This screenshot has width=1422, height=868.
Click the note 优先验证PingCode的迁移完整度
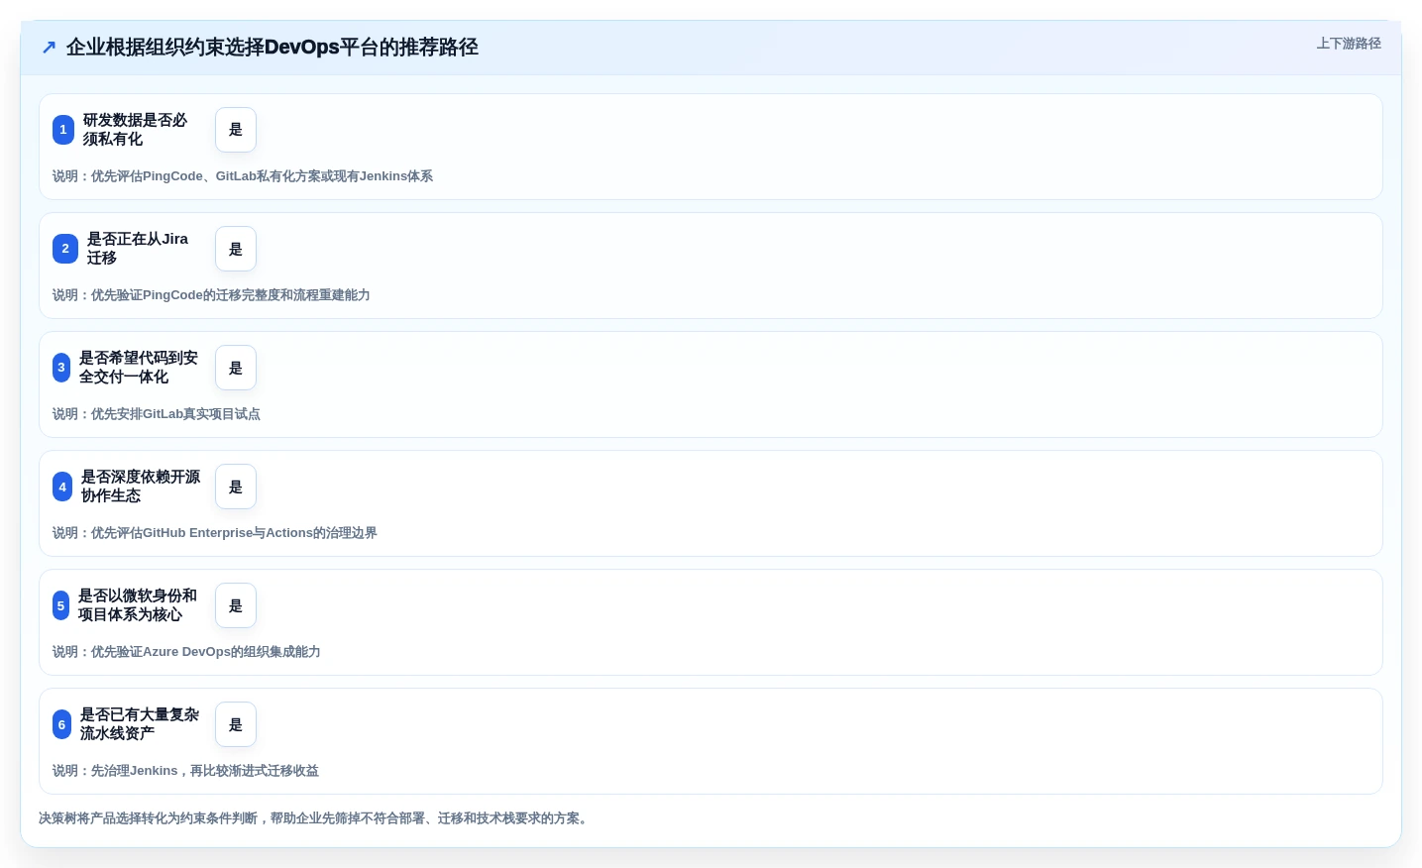pos(211,295)
